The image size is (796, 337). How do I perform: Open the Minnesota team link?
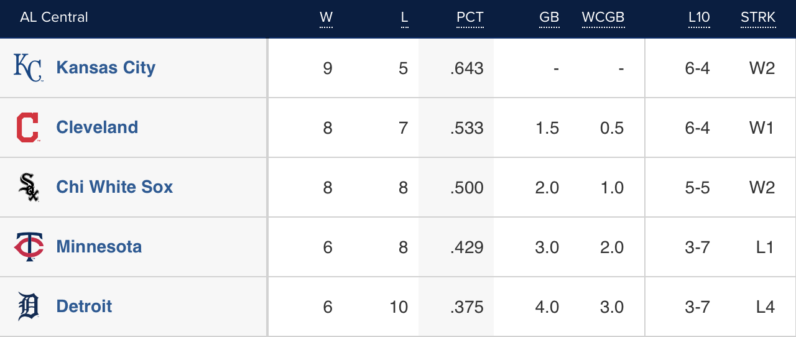click(x=99, y=247)
